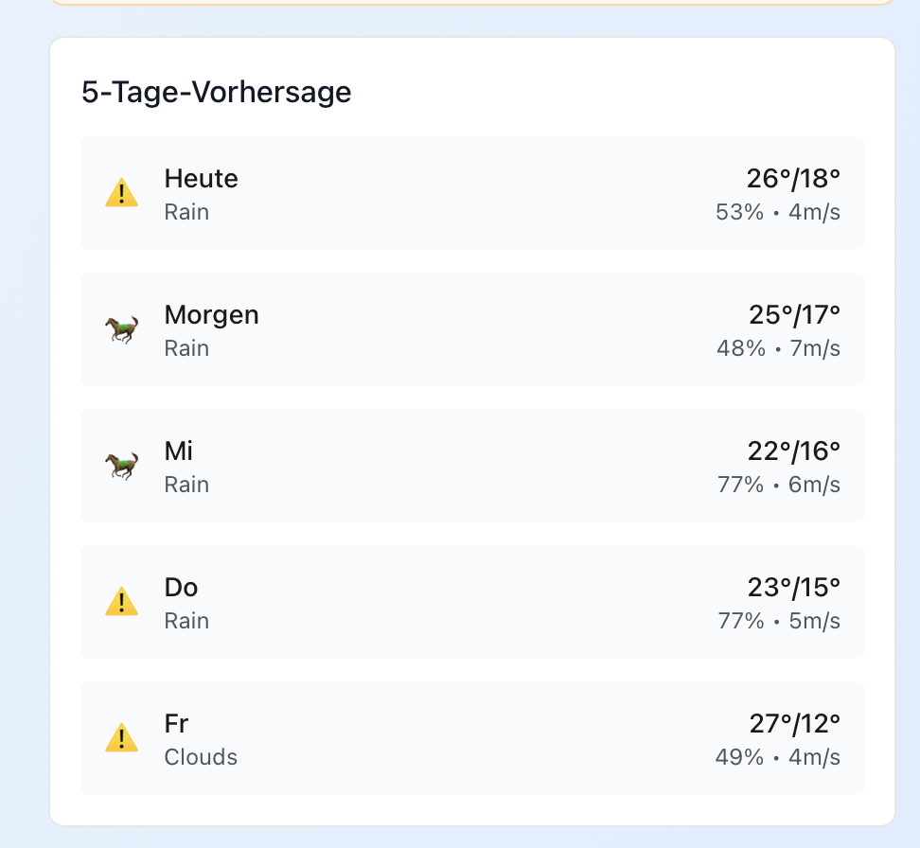Click the warning icon for Do

(121, 602)
